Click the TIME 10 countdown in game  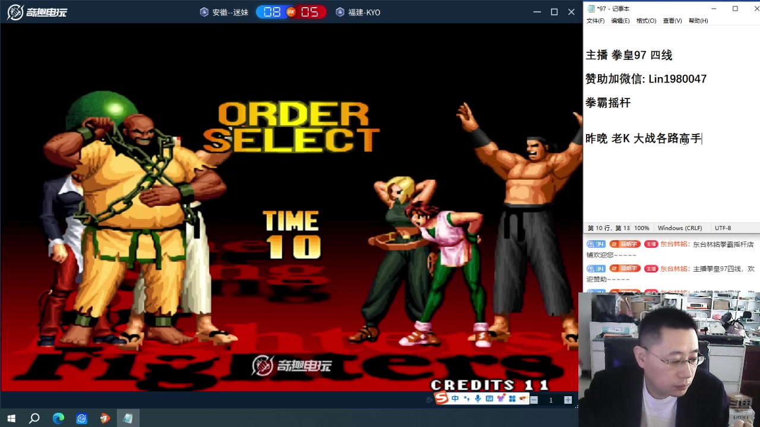point(292,234)
